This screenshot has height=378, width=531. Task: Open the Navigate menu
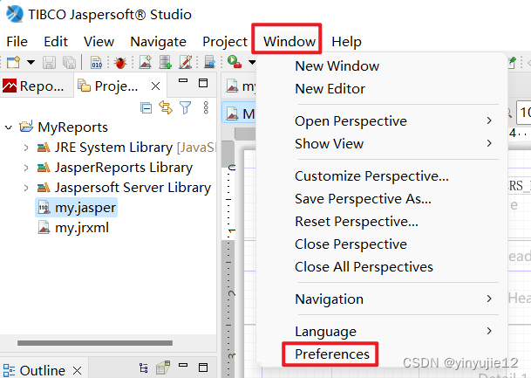tap(158, 42)
